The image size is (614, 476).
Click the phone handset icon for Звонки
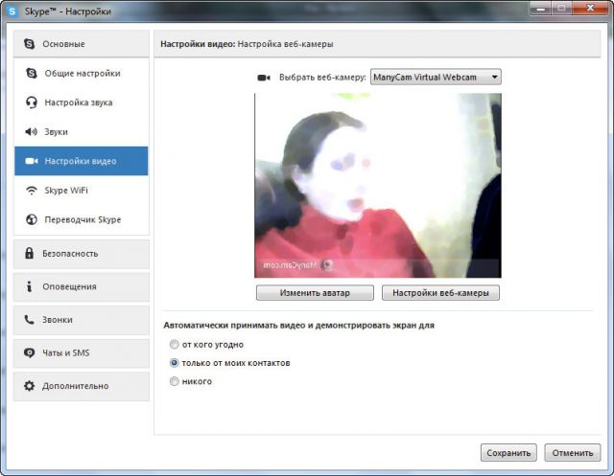click(x=30, y=320)
